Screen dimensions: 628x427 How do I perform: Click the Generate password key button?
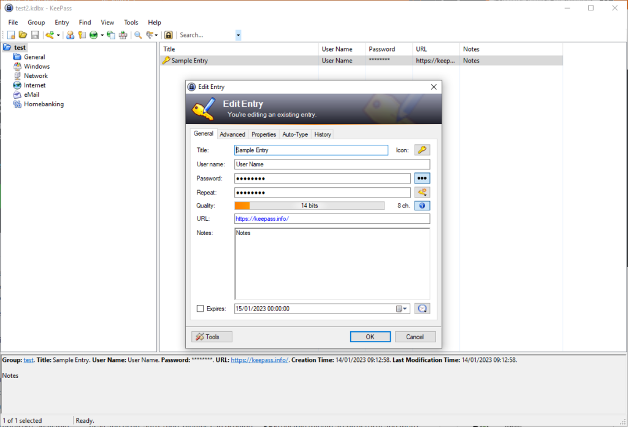422,192
